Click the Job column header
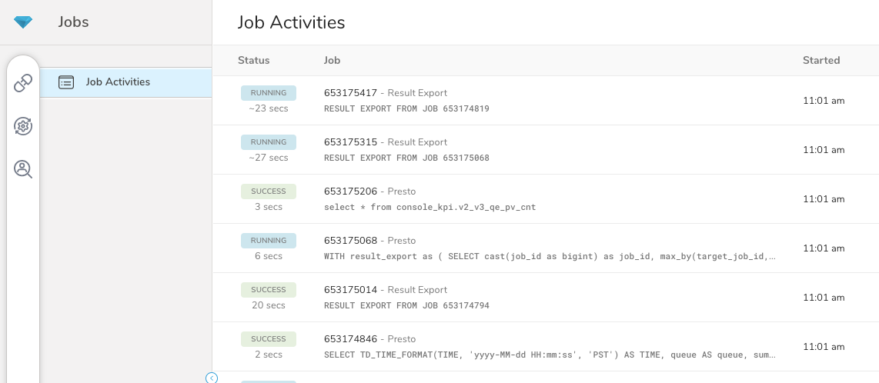The height and width of the screenshot is (383, 879). (332, 60)
